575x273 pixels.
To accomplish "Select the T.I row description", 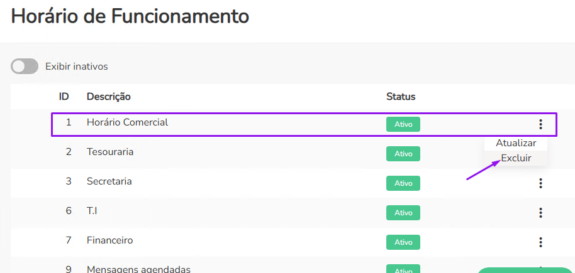I will (92, 211).
